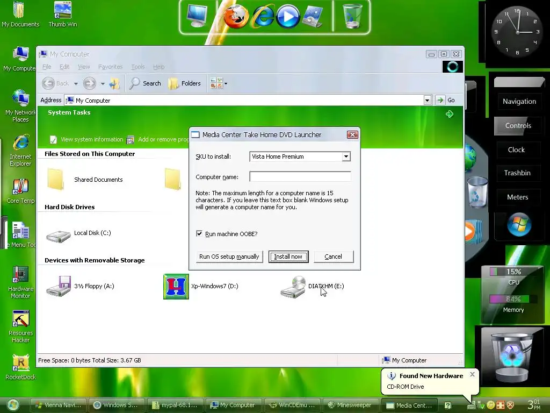Switch to Media Cent taskbar button
Image resolution: width=550 pixels, height=413 pixels.
(409, 405)
